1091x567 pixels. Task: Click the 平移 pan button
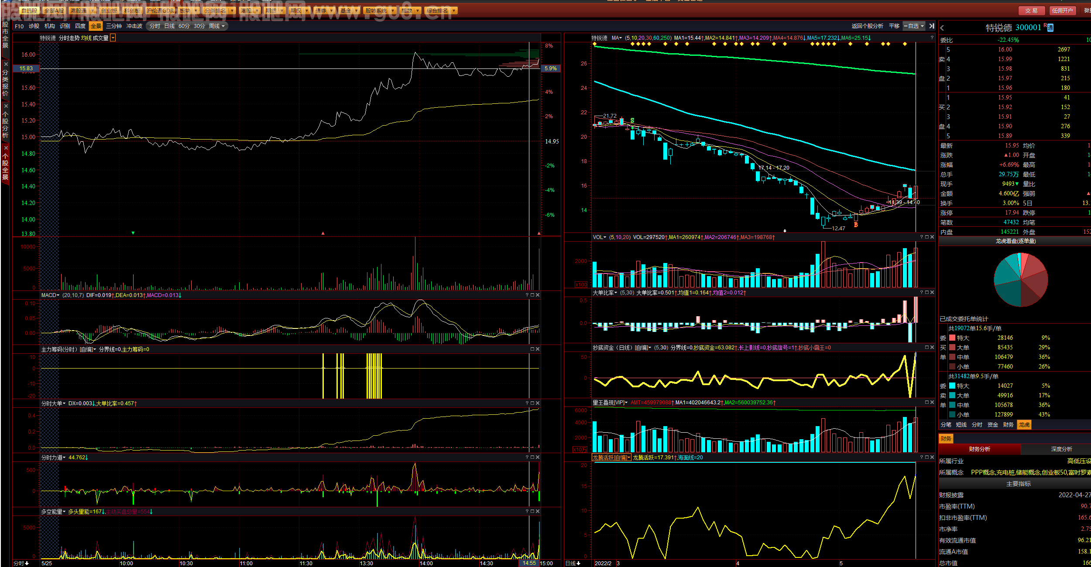(894, 26)
